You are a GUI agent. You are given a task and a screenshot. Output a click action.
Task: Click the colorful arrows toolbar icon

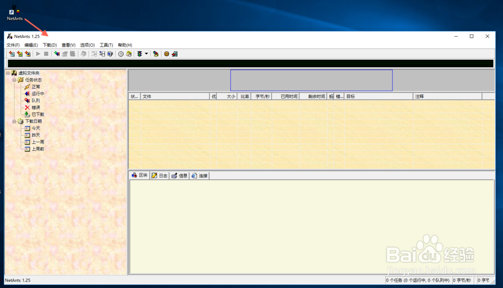tap(57, 54)
